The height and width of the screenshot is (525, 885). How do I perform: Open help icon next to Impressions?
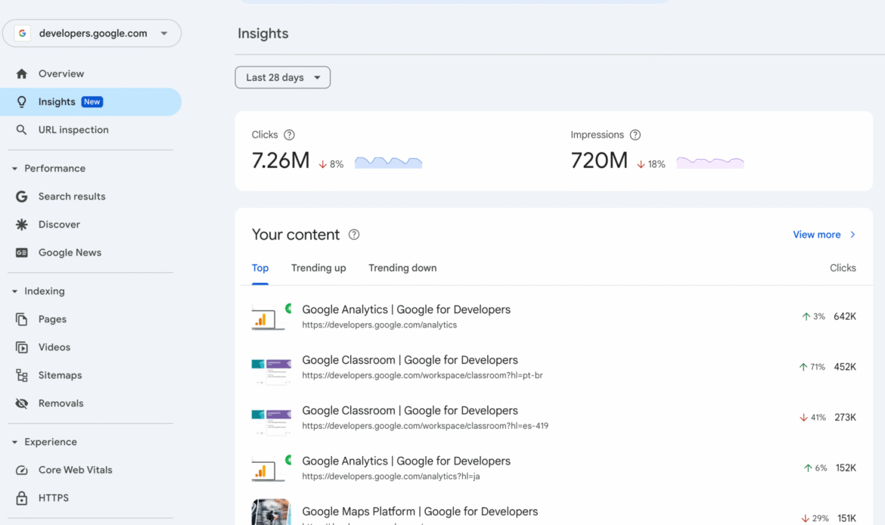[635, 135]
